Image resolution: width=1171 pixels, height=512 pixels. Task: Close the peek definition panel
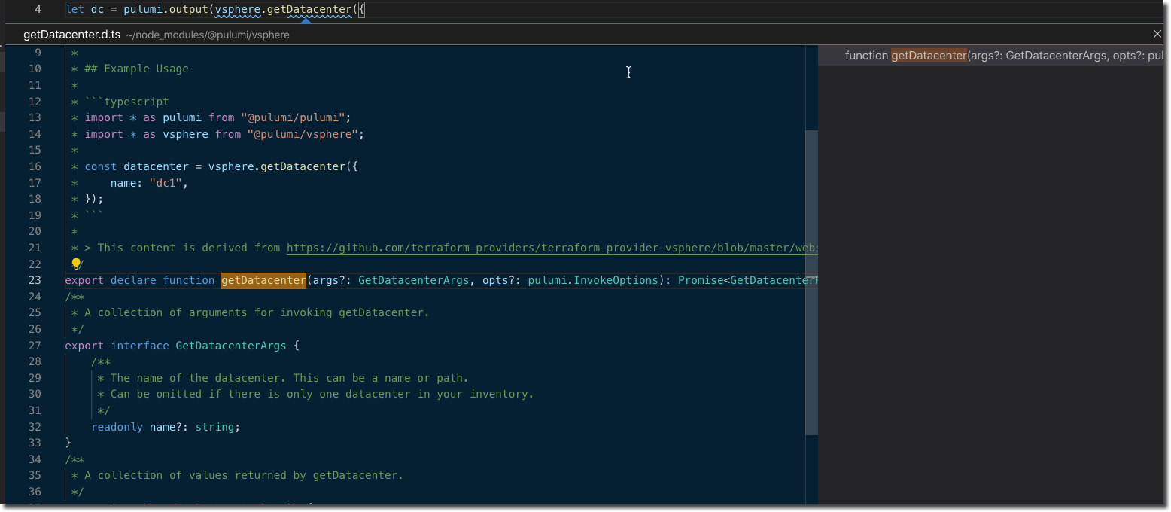pos(1157,34)
